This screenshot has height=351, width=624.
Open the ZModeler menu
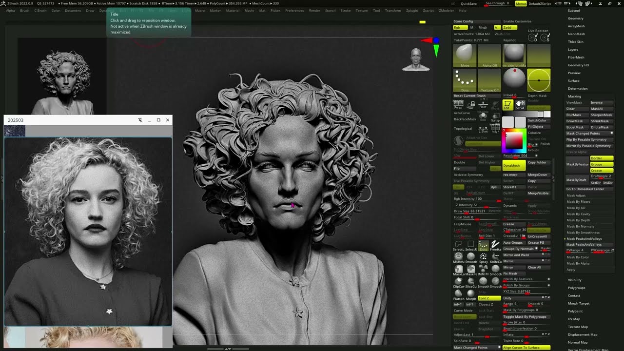(x=446, y=10)
